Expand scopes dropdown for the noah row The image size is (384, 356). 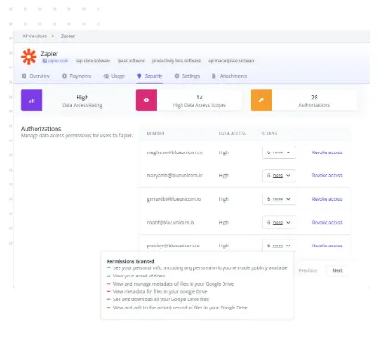point(279,223)
